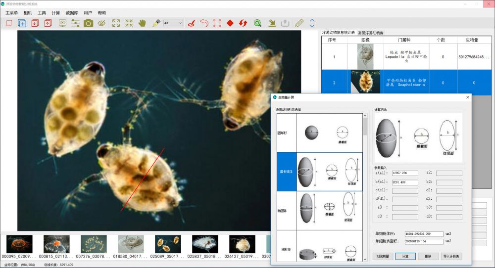The image size is (495, 268).
Task: Click the 导入计数表 button
Action: (451, 256)
